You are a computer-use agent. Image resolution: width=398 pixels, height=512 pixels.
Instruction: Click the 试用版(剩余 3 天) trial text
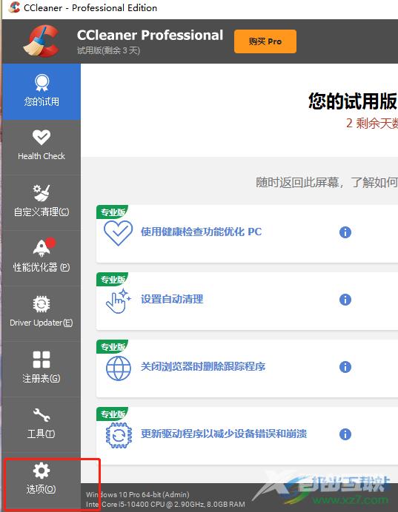click(108, 50)
